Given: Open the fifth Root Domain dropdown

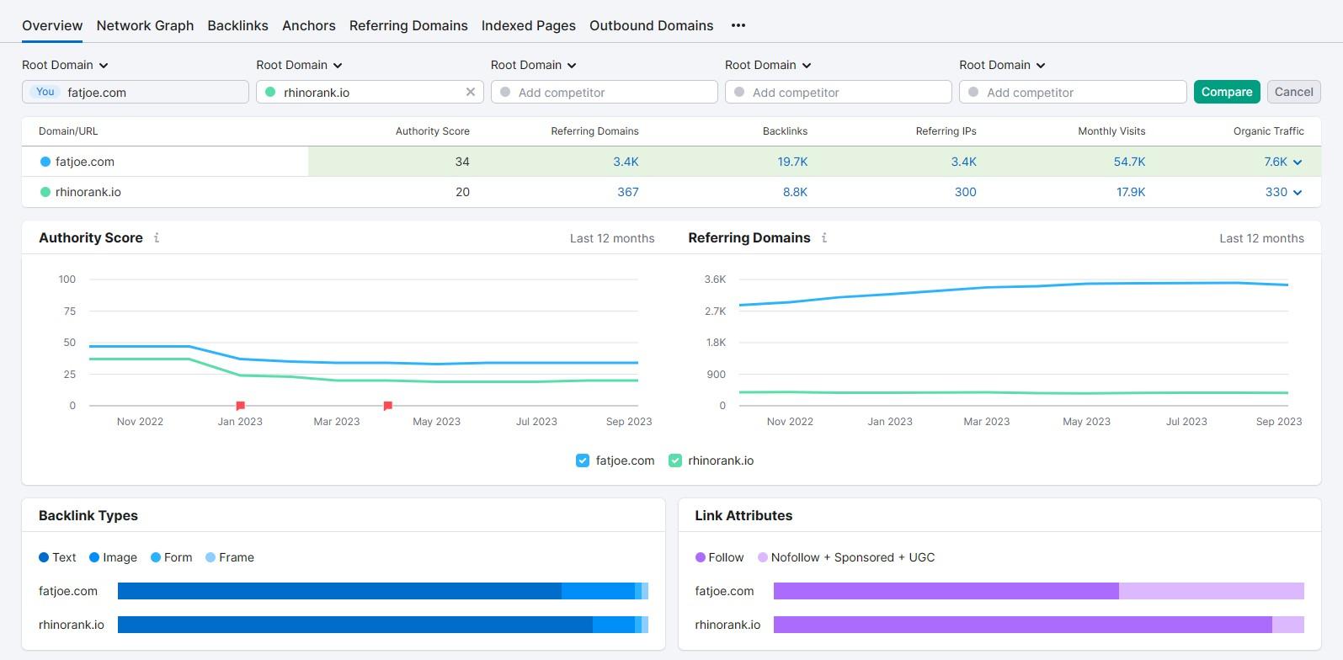Looking at the screenshot, I should (x=1002, y=65).
